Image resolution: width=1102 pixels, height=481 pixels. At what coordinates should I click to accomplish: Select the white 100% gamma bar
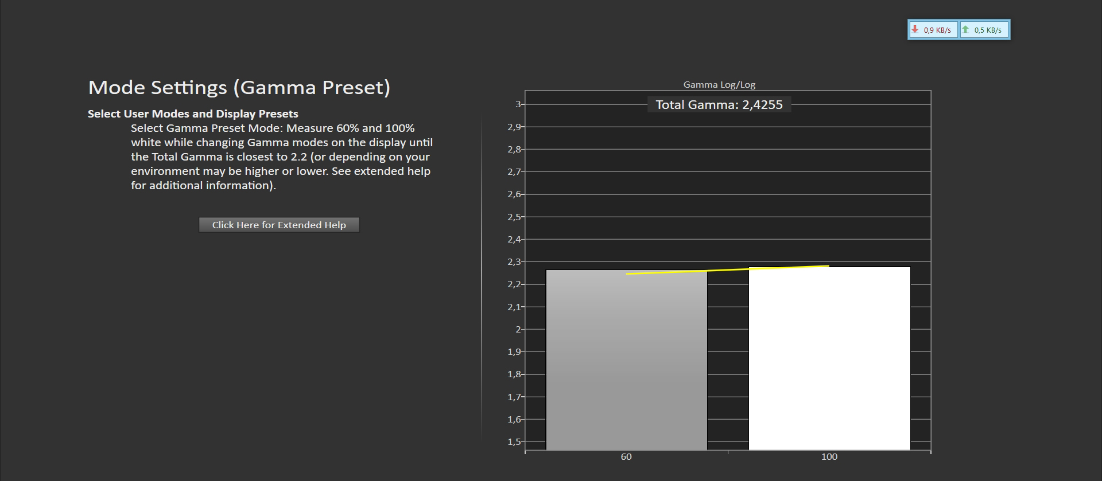click(829, 358)
